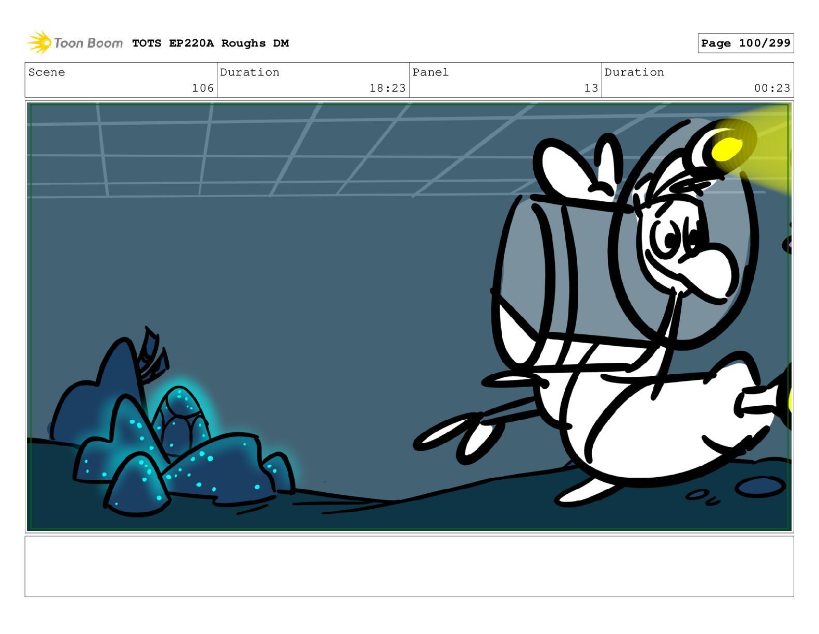Select the title text 'TOTS EP220A Roughs DM'
This screenshot has width=819, height=634.
coord(210,43)
